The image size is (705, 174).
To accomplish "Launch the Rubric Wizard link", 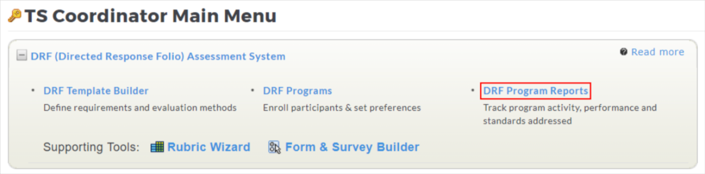I will pyautogui.click(x=209, y=147).
